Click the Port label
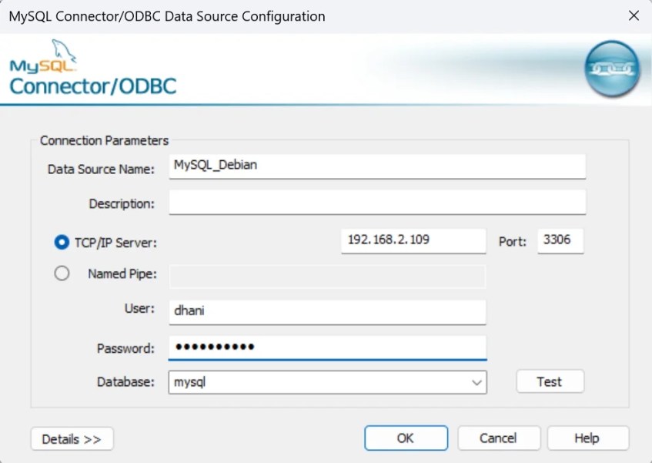Viewport: 652px width, 463px height. (513, 242)
